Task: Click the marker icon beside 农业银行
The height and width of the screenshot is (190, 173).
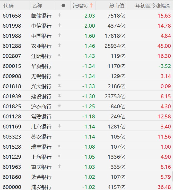Action: [x=59, y=45]
